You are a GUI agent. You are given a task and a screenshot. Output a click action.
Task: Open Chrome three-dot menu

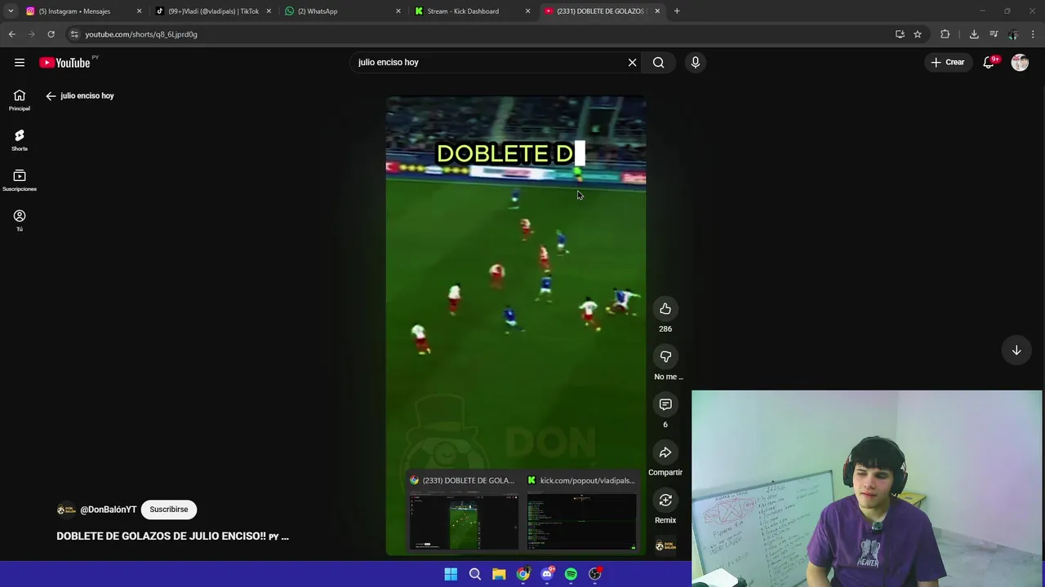1034,34
